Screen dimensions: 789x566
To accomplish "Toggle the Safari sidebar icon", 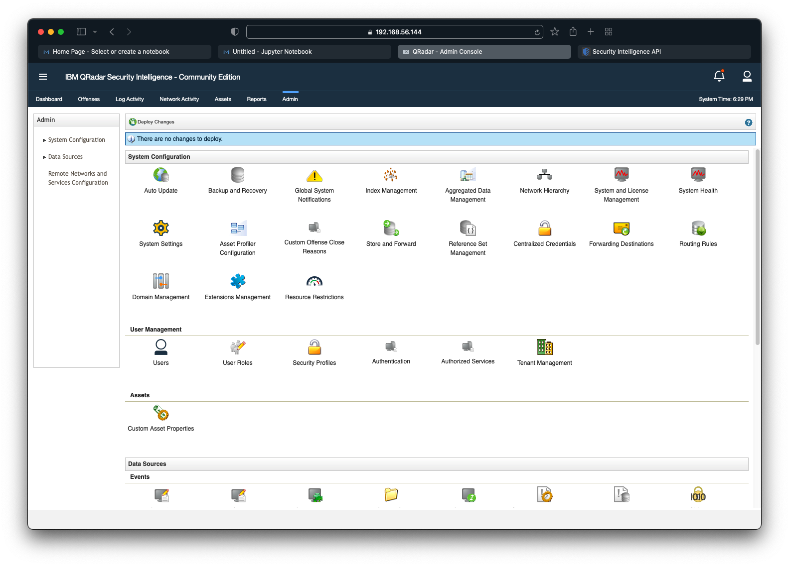I will (x=81, y=32).
